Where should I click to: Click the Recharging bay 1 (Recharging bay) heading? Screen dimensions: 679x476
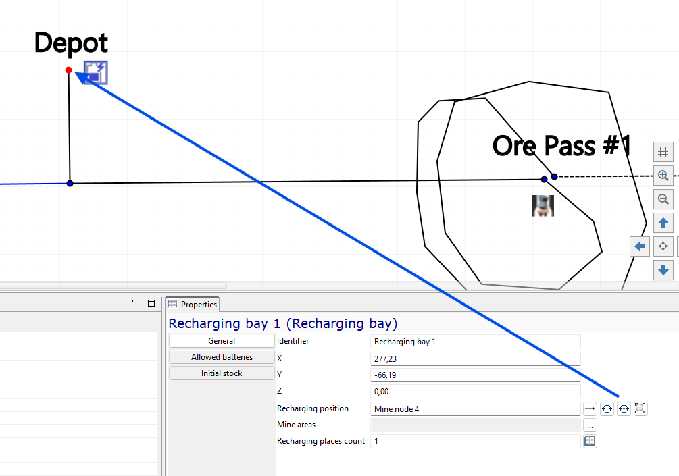point(283,323)
